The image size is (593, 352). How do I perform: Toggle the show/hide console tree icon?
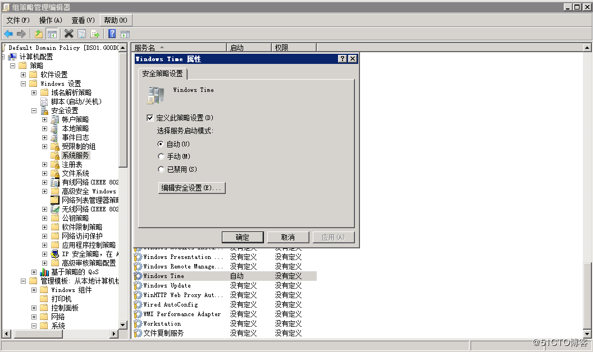pyautogui.click(x=52, y=34)
